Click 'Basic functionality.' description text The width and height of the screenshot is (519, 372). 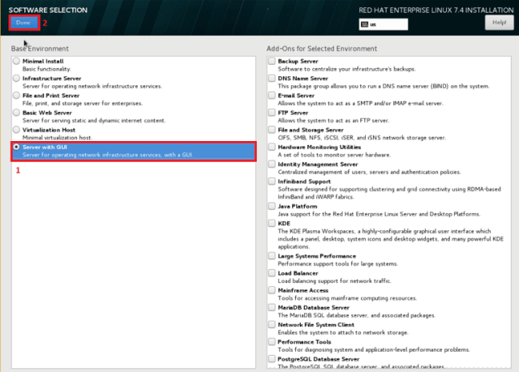click(x=47, y=69)
